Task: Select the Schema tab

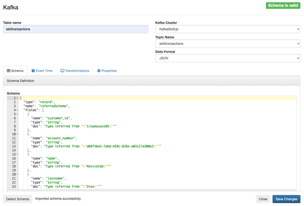Action: point(15,71)
